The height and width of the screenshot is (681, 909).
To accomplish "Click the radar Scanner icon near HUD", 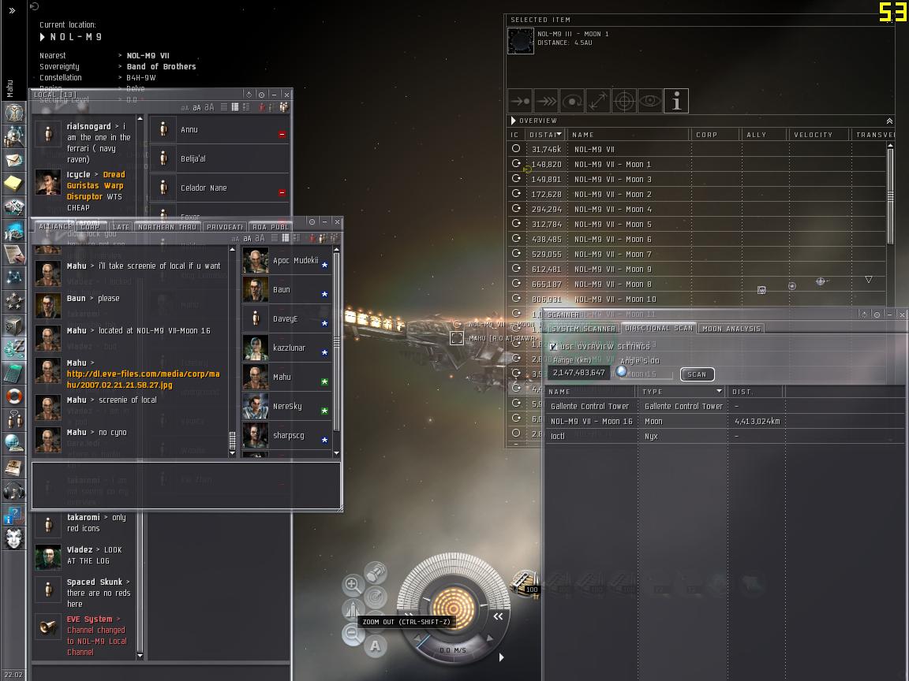I will (376, 597).
